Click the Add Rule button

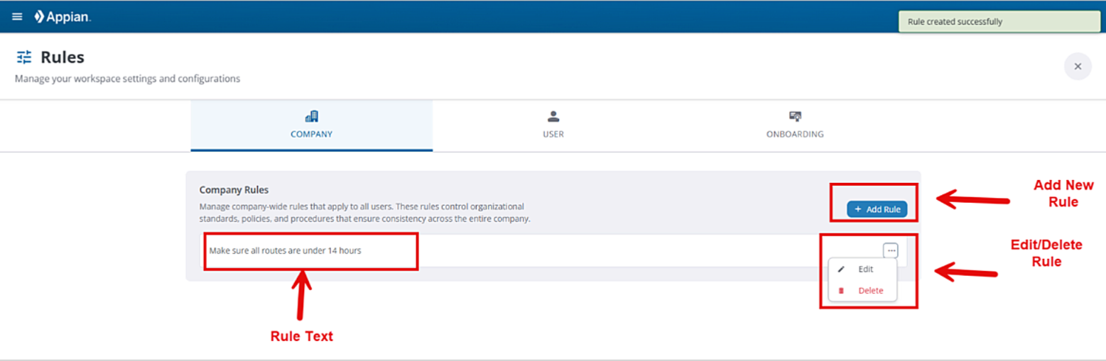click(877, 209)
